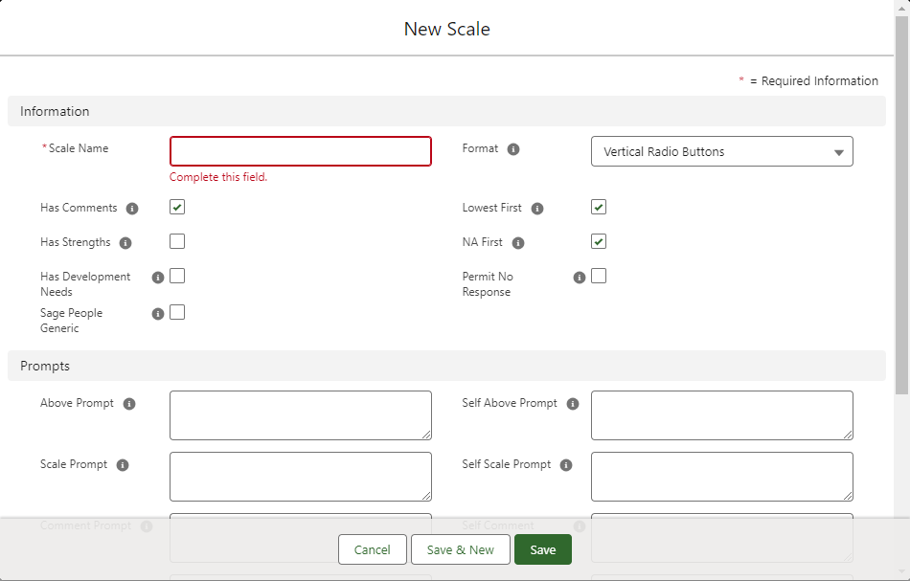910x581 pixels.
Task: Disable the Lowest First checkbox
Action: click(x=599, y=207)
